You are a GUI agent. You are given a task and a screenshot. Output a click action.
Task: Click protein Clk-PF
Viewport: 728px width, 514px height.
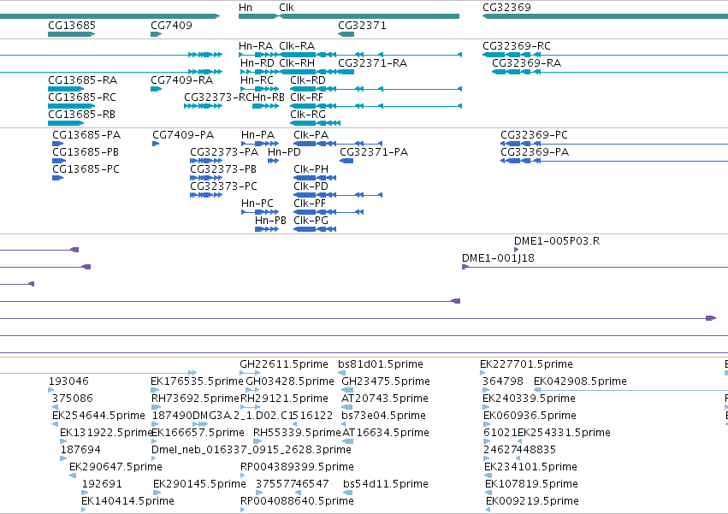pyautogui.click(x=310, y=204)
